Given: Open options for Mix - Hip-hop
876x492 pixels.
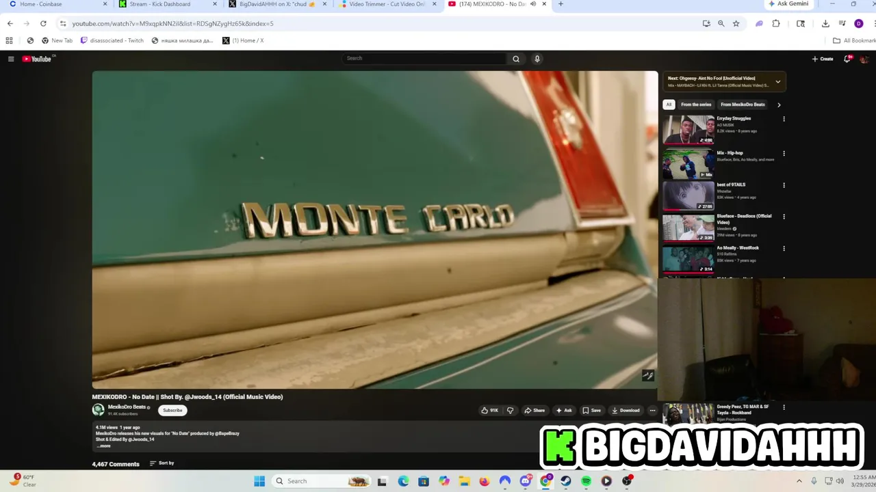Looking at the screenshot, I should (784, 153).
